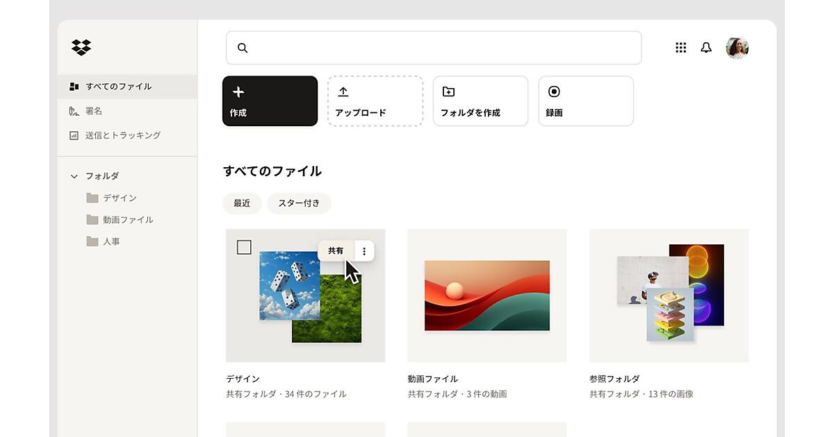Screen dimensions: 834x437
Task: Click the 作成 (create) plus button
Action: (x=270, y=101)
